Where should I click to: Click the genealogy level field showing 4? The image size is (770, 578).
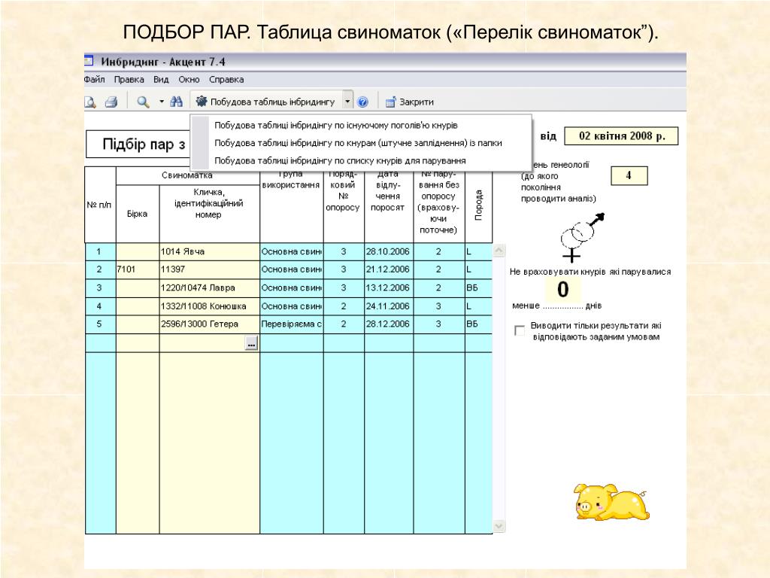pyautogui.click(x=629, y=175)
